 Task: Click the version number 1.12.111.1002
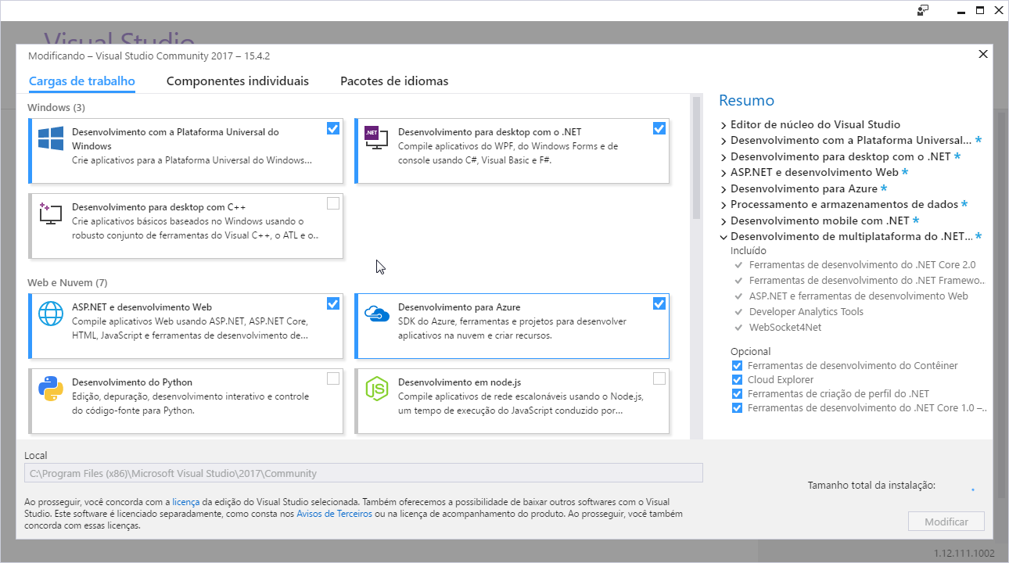(964, 553)
